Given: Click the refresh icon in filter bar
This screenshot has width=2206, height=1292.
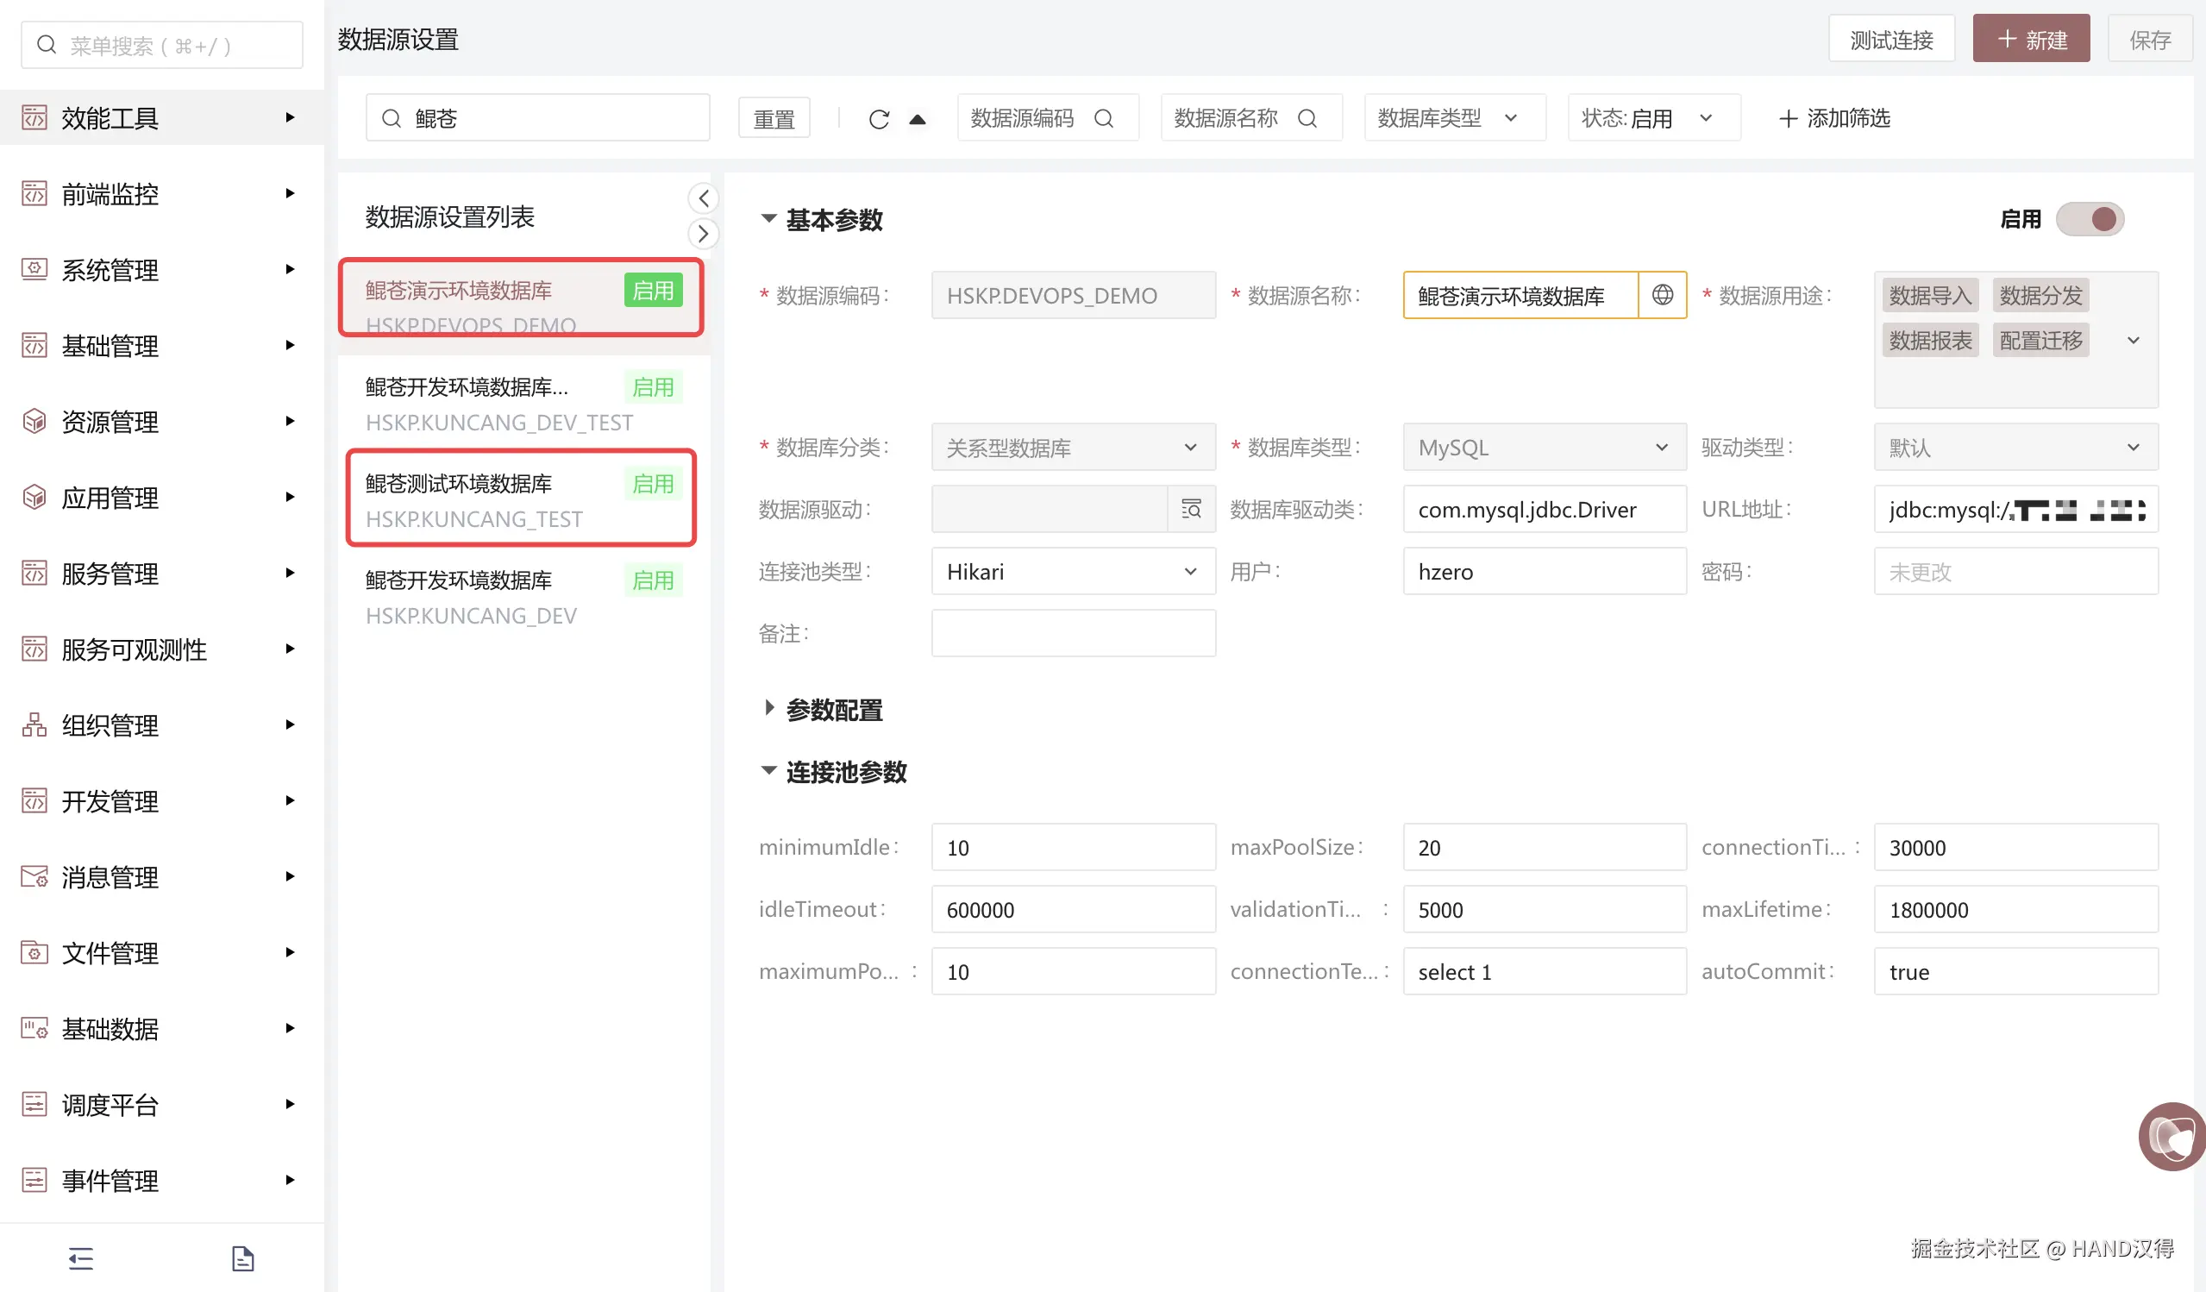Looking at the screenshot, I should tap(879, 119).
